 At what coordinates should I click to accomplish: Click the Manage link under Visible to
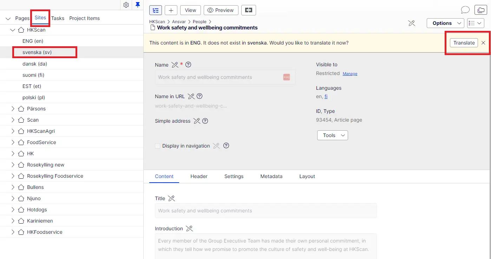click(x=350, y=74)
